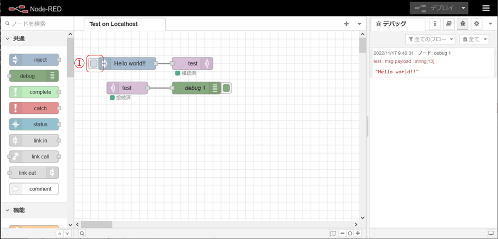498x239 pixels.
Task: Add a new flow tab with plus
Action: pyautogui.click(x=347, y=24)
